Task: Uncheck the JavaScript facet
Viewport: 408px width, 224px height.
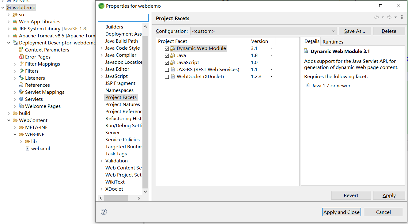Action: point(167,62)
